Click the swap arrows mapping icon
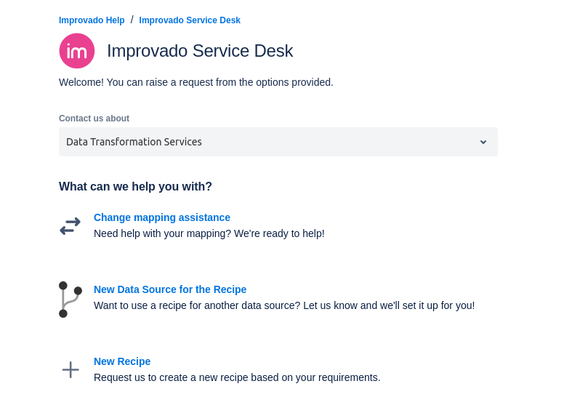The width and height of the screenshot is (572, 413). pyautogui.click(x=71, y=226)
